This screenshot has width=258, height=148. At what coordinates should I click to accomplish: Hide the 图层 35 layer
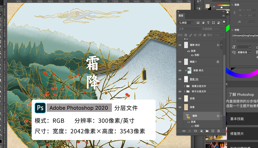[x=180, y=79]
